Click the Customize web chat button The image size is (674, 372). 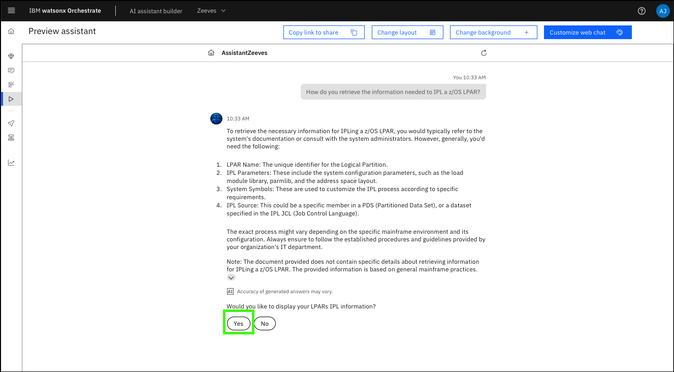(587, 33)
